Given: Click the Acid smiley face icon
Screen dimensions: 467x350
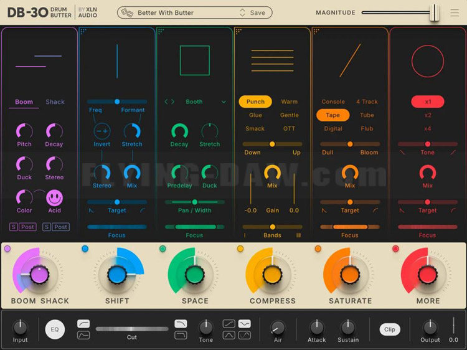Looking at the screenshot, I should (x=55, y=198).
